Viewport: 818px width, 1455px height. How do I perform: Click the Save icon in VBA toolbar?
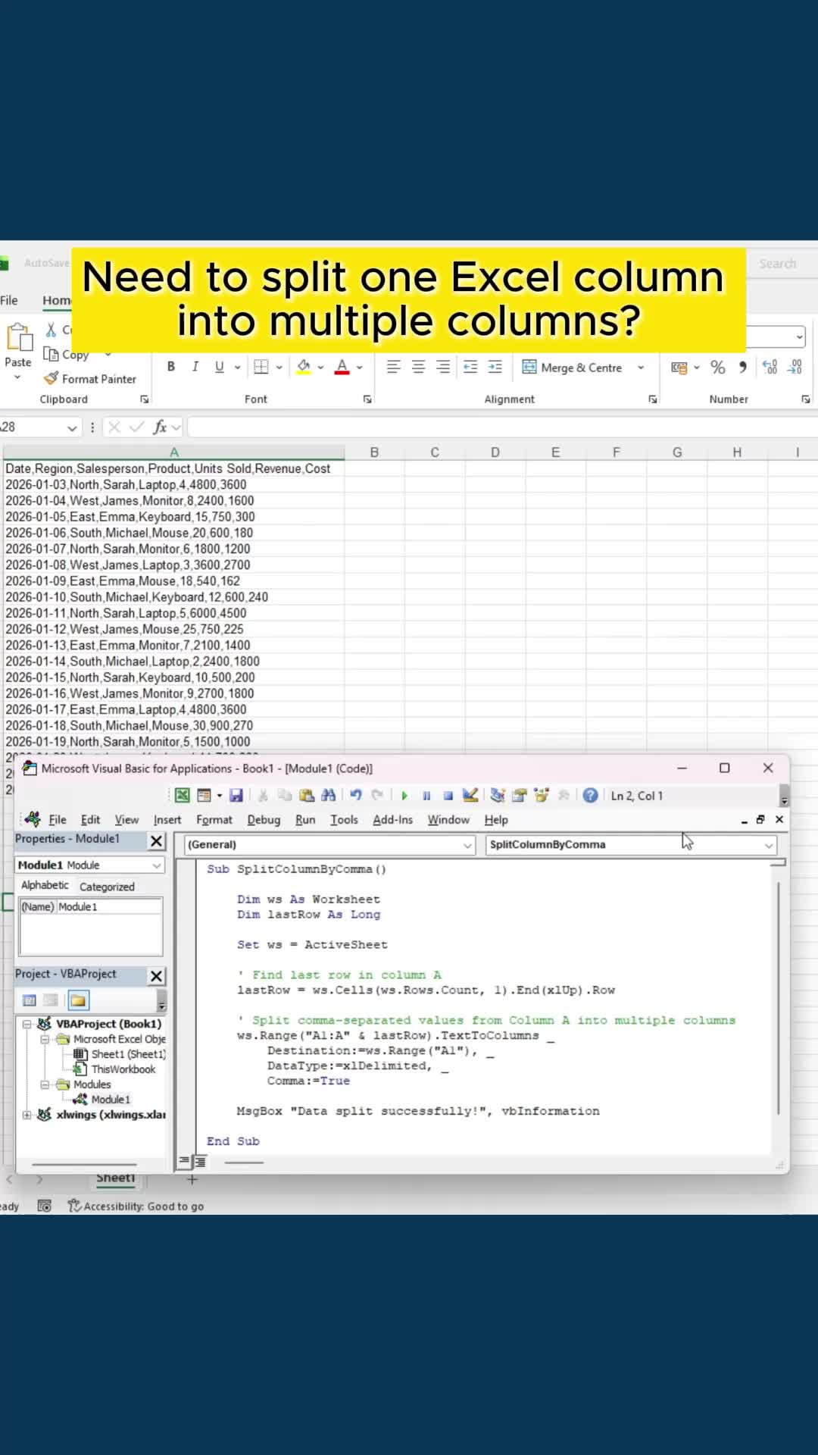coord(236,795)
